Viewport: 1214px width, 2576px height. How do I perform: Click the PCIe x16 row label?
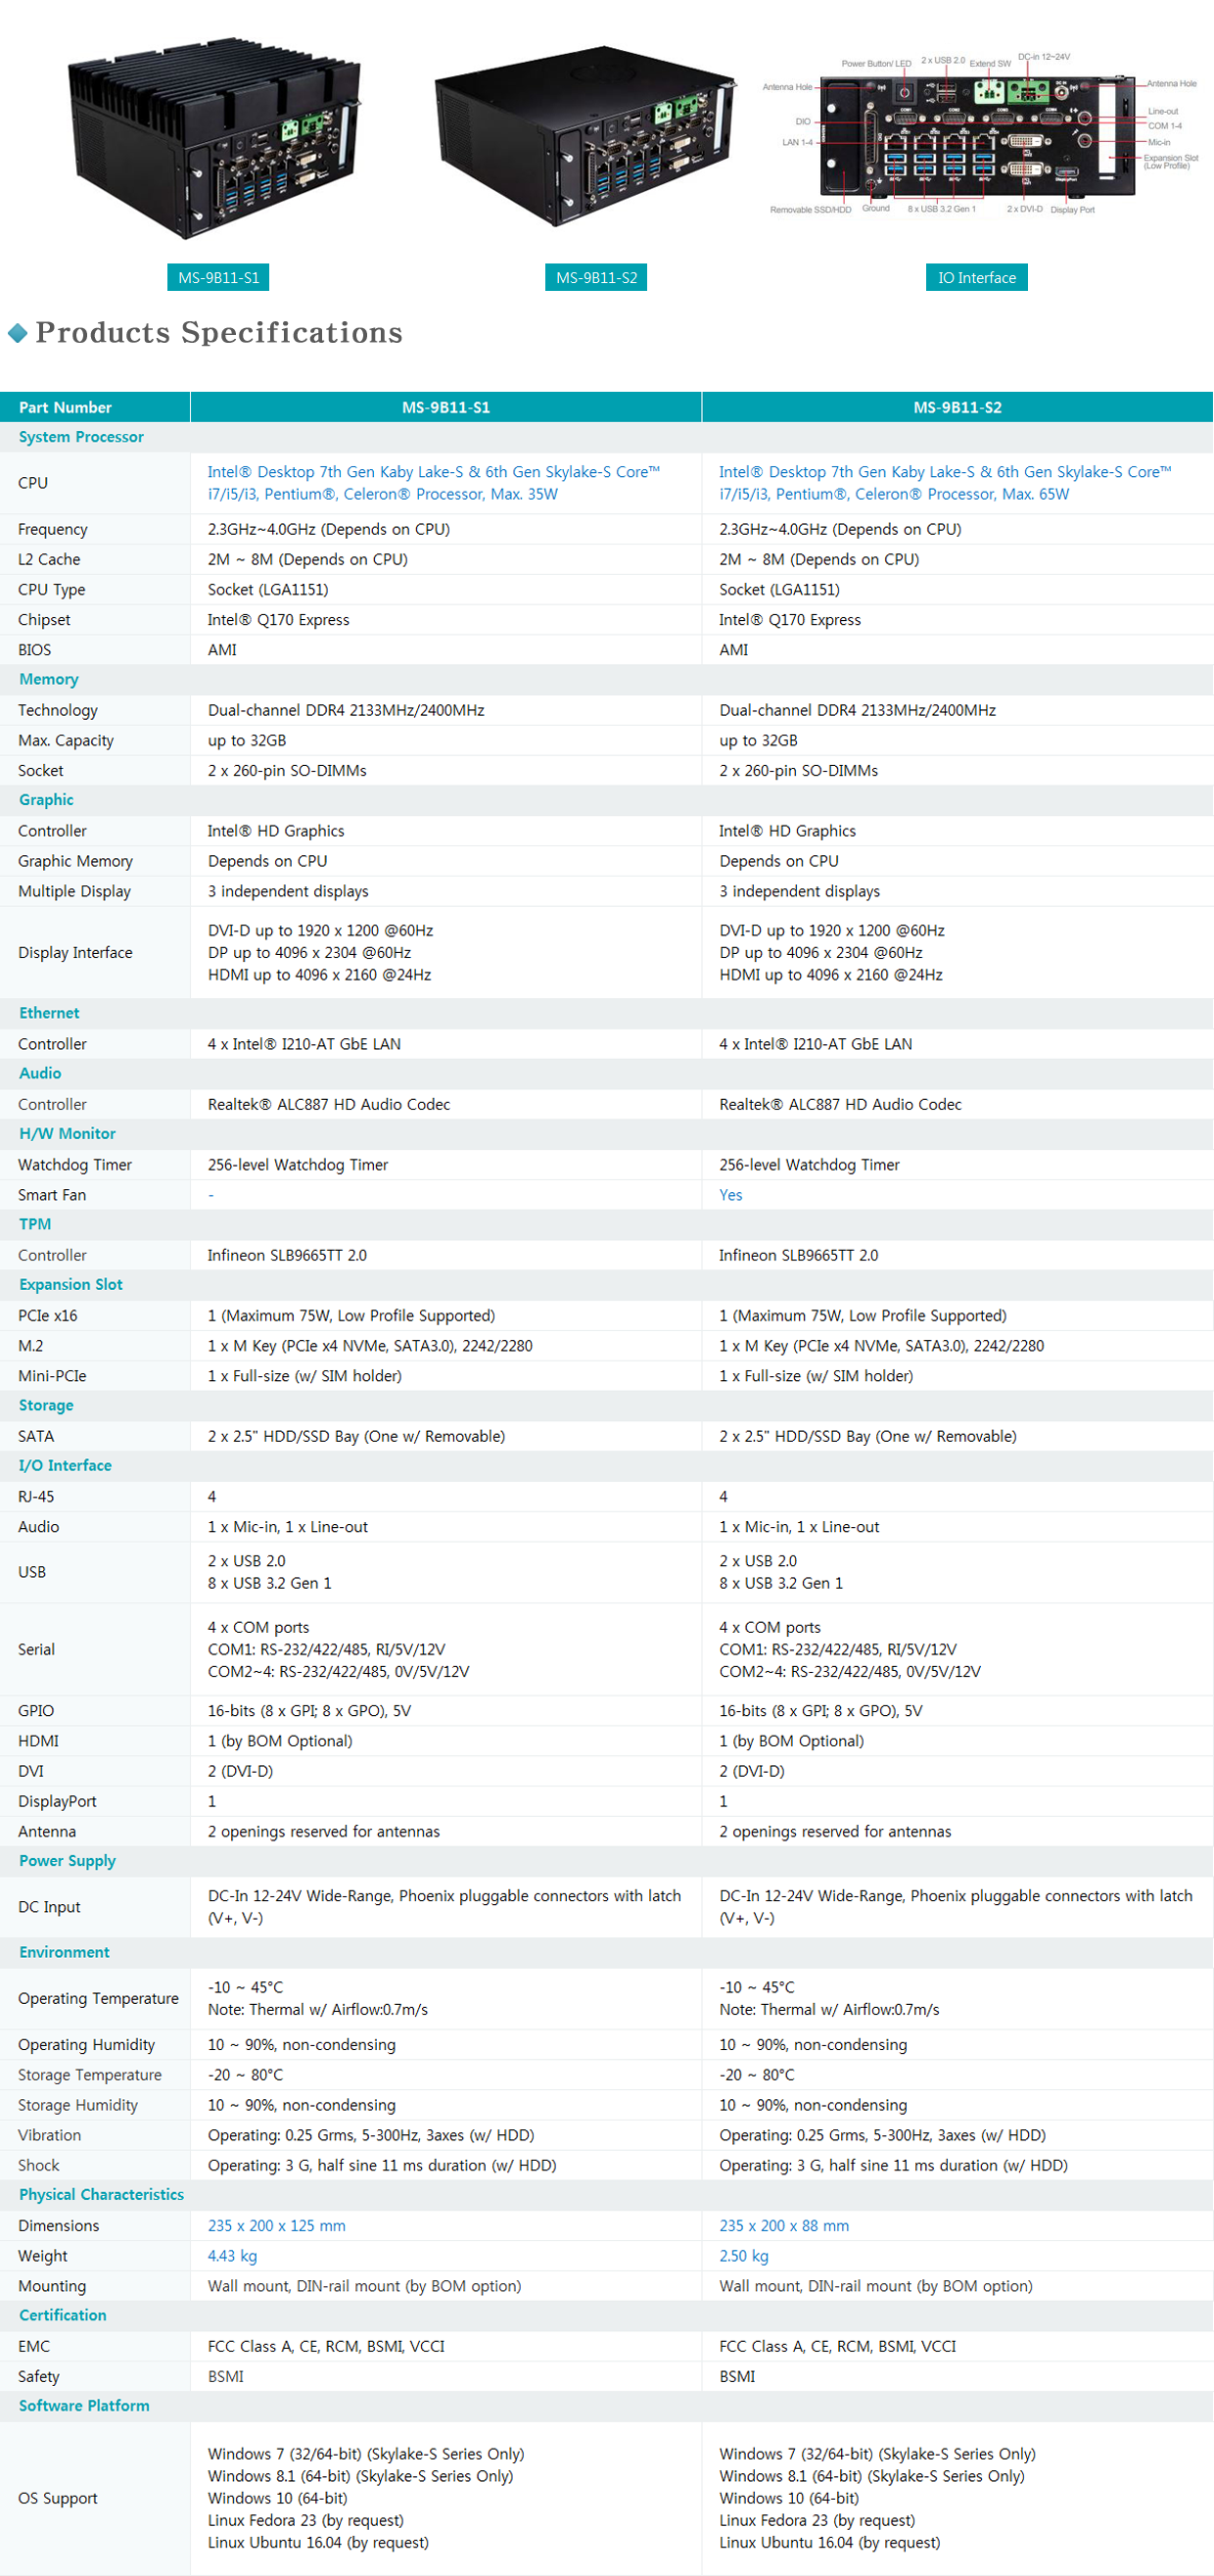[x=47, y=1316]
